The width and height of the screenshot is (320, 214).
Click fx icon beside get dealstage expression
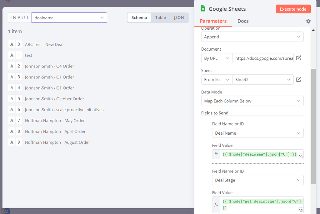click(216, 205)
